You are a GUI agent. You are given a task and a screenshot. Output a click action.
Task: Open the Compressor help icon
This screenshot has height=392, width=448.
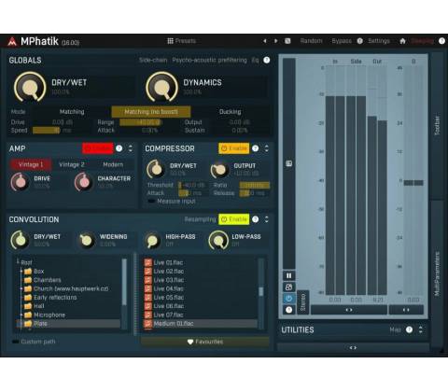point(256,148)
